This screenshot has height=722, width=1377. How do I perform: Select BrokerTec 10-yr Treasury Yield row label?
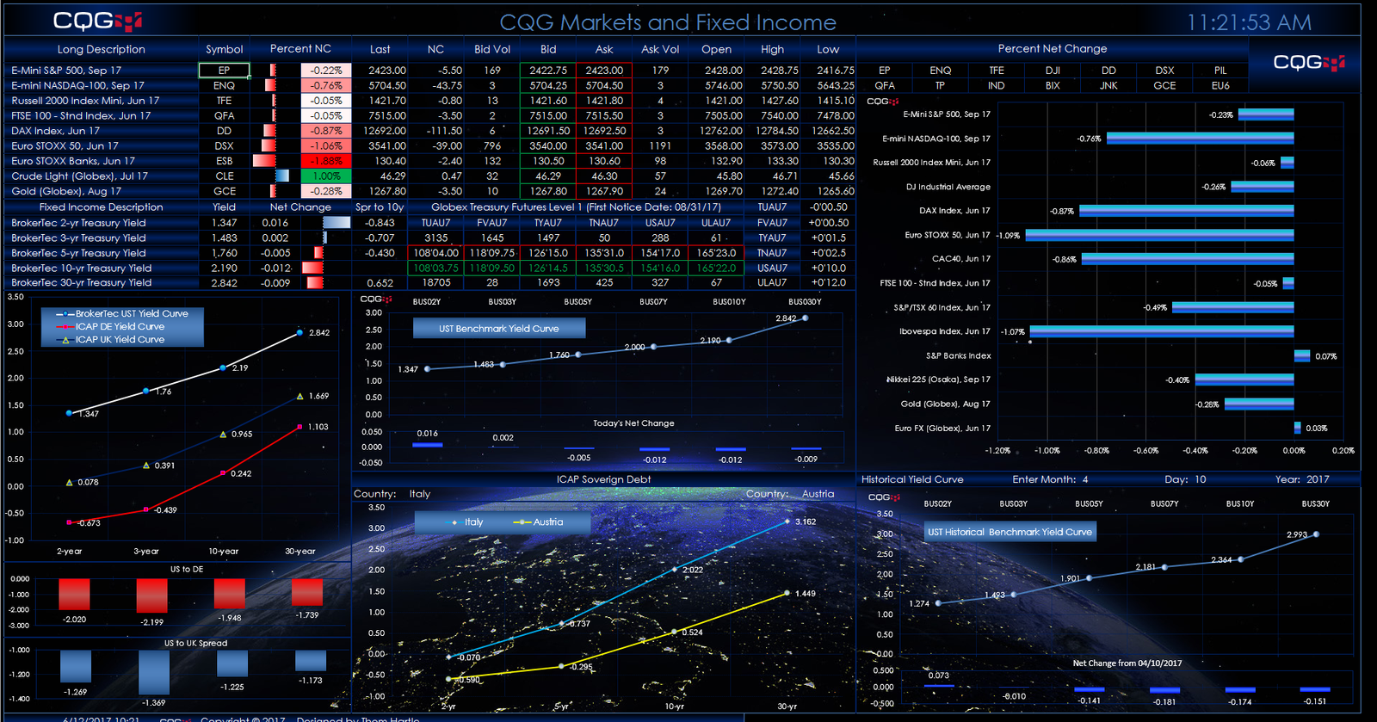point(81,268)
